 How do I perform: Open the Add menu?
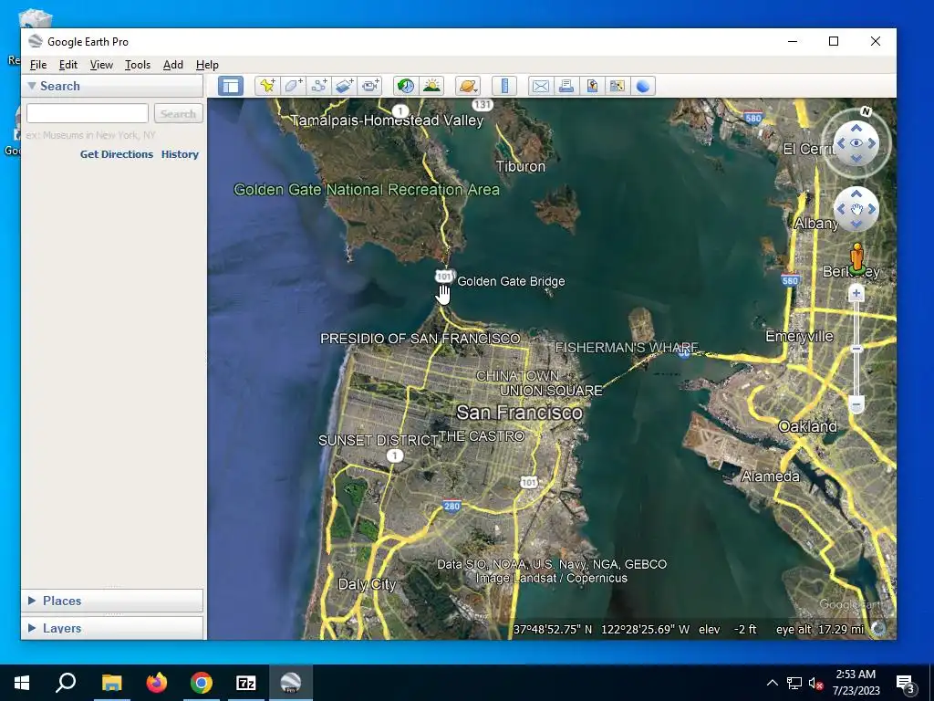tap(172, 65)
